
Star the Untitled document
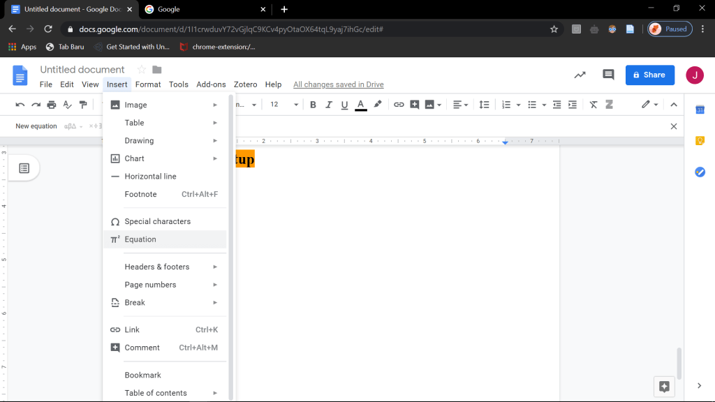click(142, 70)
